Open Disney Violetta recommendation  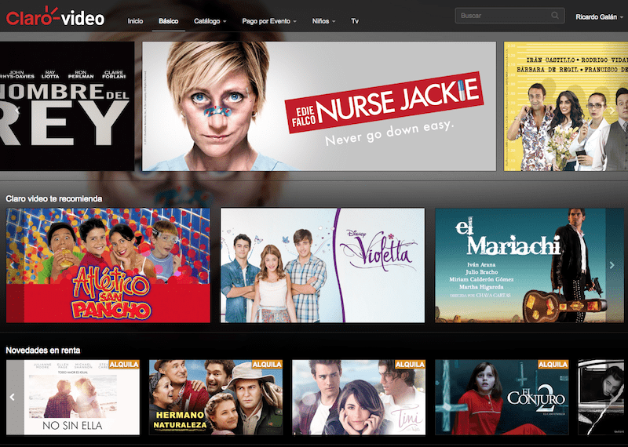pos(323,265)
